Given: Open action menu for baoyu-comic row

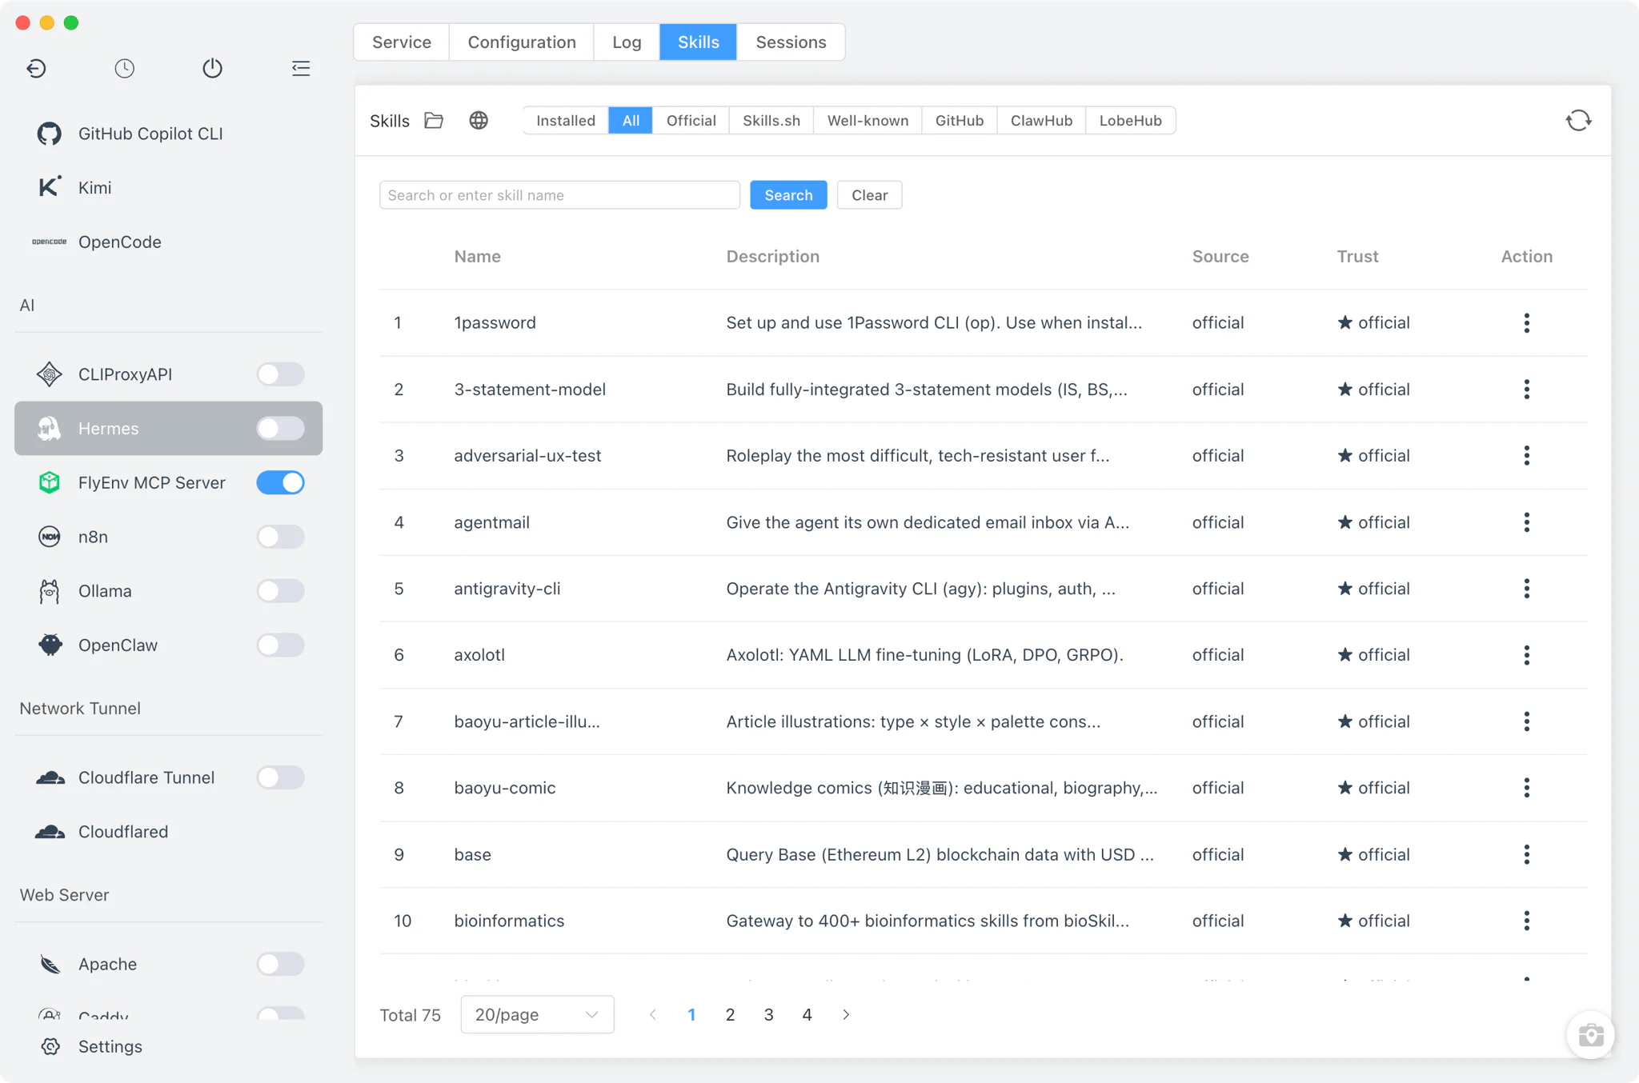Looking at the screenshot, I should [1526, 788].
